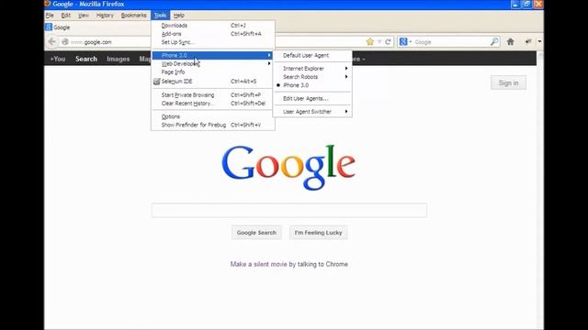Click the Sign in button
Image resolution: width=588 pixels, height=330 pixels.
pos(508,82)
